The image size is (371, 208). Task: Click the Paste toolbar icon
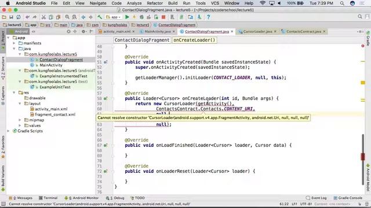point(58,17)
